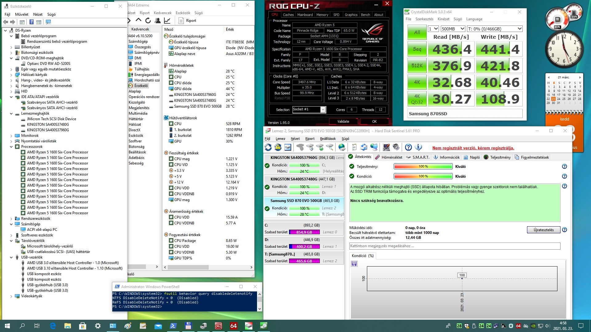Click the up arrow icon in AIDA64 toolbar

click(139, 21)
